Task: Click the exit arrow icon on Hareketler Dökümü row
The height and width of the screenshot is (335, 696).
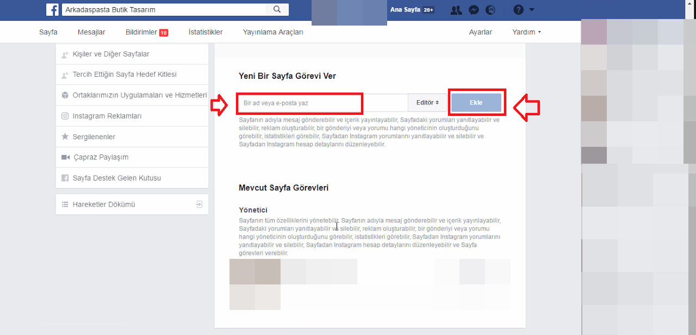Action: point(199,204)
